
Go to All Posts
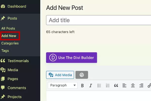click(x=8, y=29)
